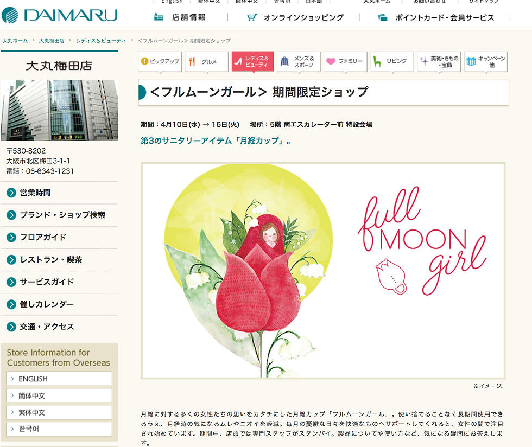Click the heart icon on ファミリー tab
This screenshot has height=447, width=532.
click(x=331, y=61)
